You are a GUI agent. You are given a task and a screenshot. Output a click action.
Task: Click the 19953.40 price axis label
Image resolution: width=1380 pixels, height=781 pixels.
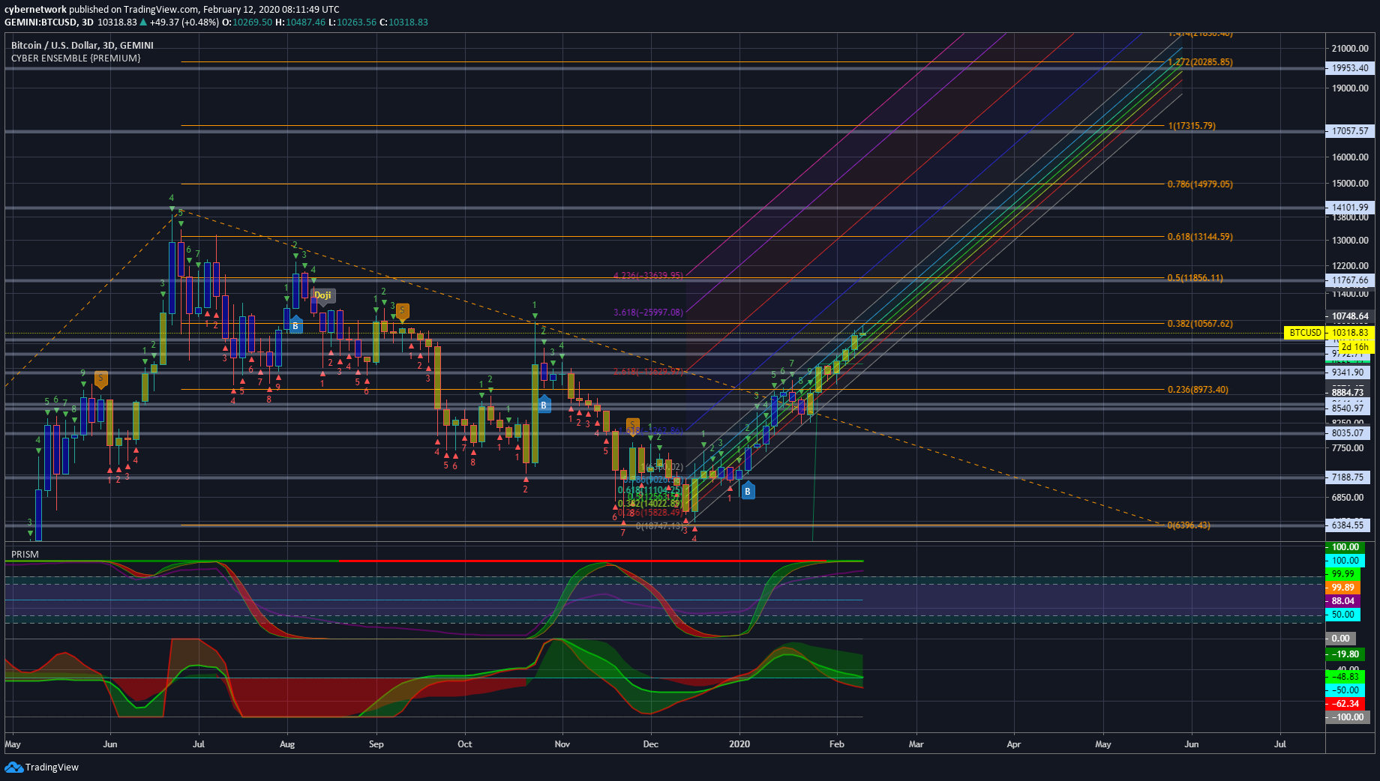pos(1350,67)
